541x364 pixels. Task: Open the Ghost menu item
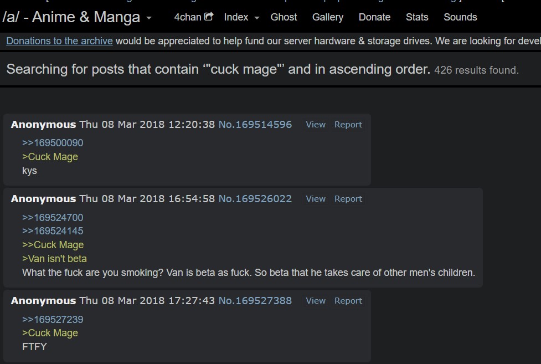pyautogui.click(x=284, y=17)
